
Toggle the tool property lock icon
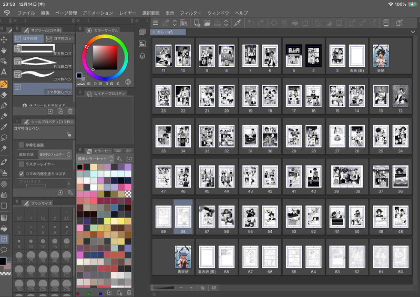tap(69, 135)
